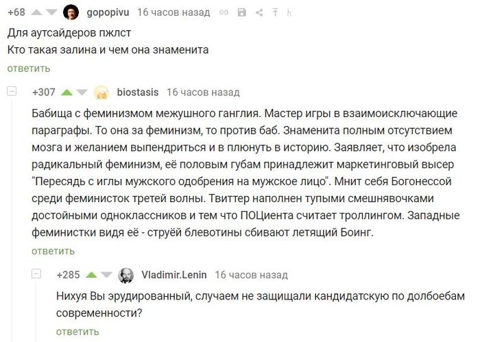This screenshot has height=342, width=480.
Task: Upvote the gopopivu comment
Action: (x=36, y=12)
